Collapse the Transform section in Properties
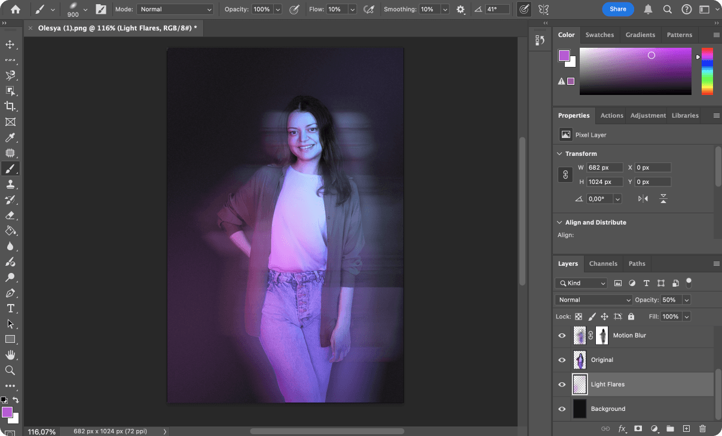The width and height of the screenshot is (722, 436). 559,153
